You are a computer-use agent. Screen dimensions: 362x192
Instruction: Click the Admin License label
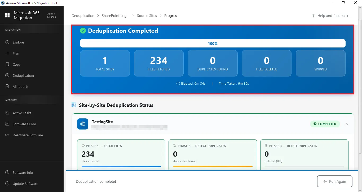pyautogui.click(x=51, y=15)
